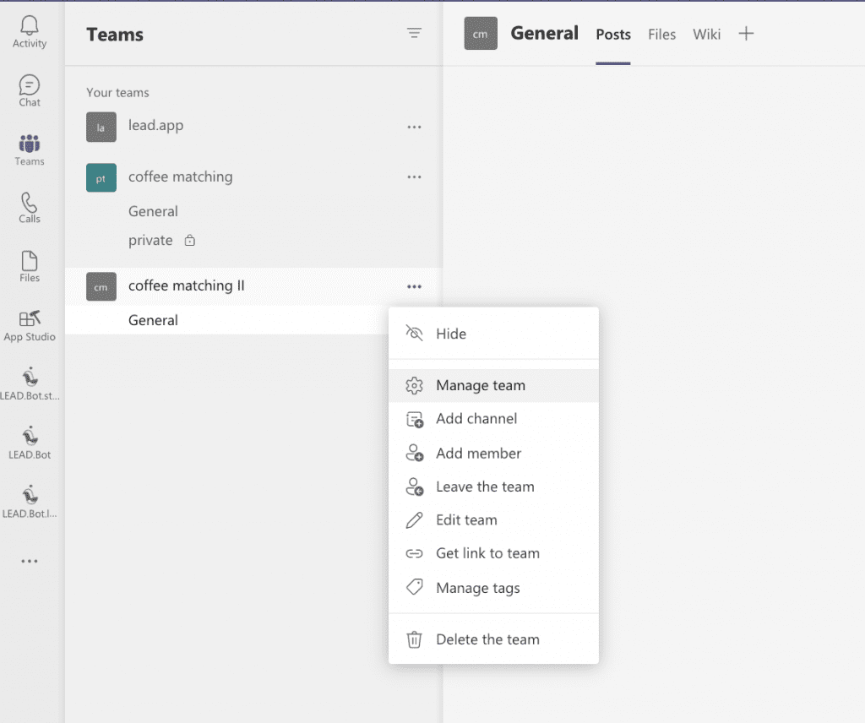Switch to the Files tab
The height and width of the screenshot is (723, 865).
coord(661,35)
